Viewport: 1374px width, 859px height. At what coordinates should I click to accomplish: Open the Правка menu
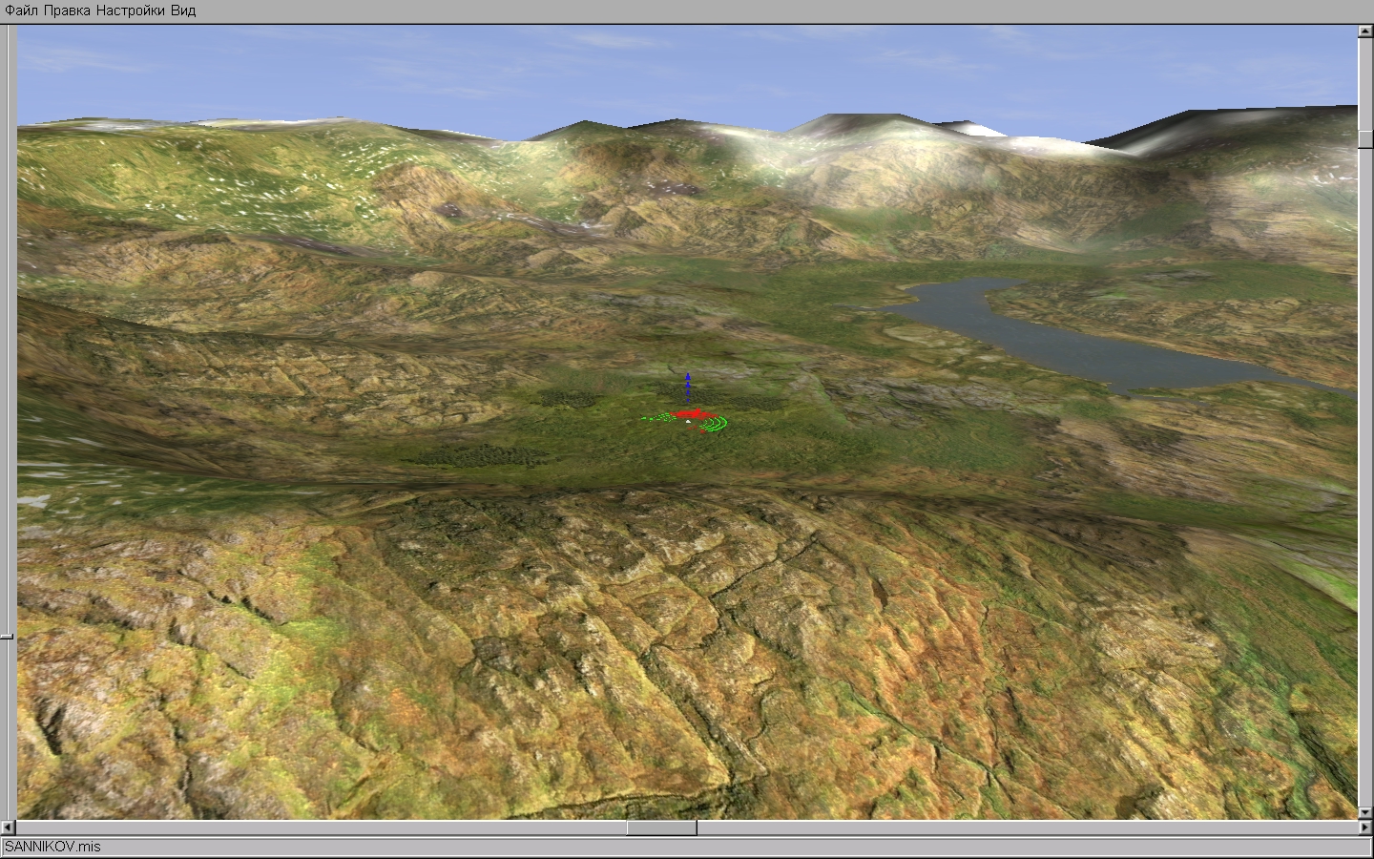coord(67,10)
